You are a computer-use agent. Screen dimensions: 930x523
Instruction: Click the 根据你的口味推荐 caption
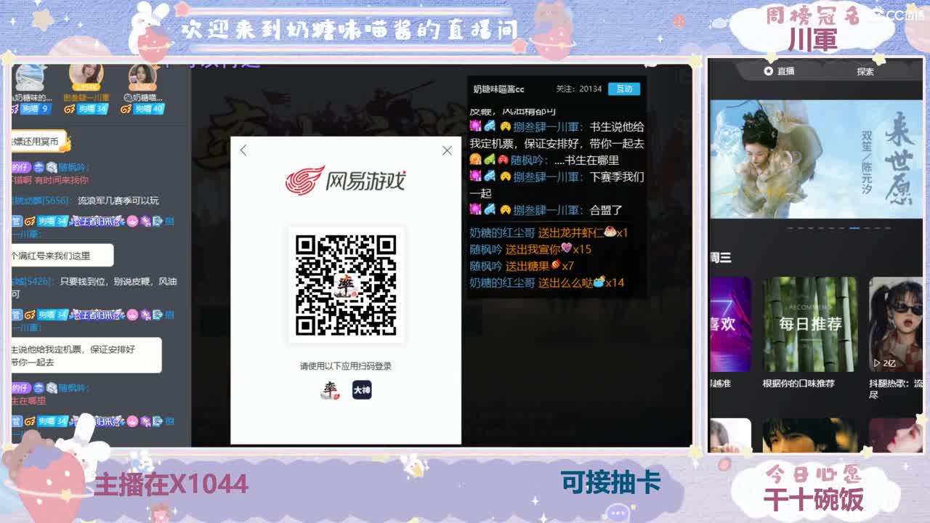click(798, 384)
